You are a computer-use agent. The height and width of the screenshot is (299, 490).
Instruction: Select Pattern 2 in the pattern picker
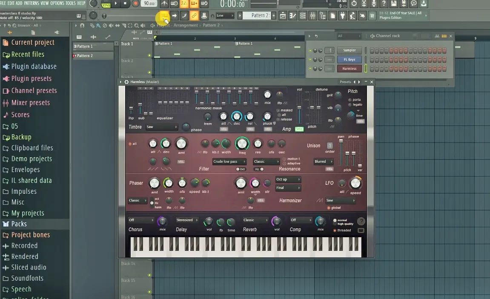[x=92, y=56]
